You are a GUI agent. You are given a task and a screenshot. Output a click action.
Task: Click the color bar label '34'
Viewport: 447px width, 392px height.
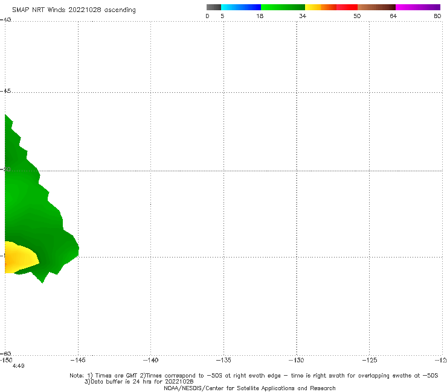click(x=303, y=16)
